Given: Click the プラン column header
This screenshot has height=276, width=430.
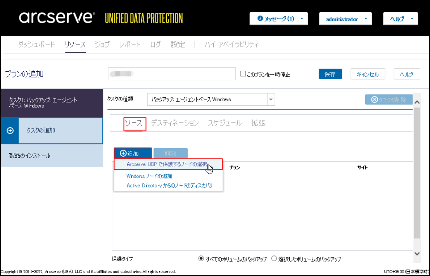Looking at the screenshot, I should 235,167.
